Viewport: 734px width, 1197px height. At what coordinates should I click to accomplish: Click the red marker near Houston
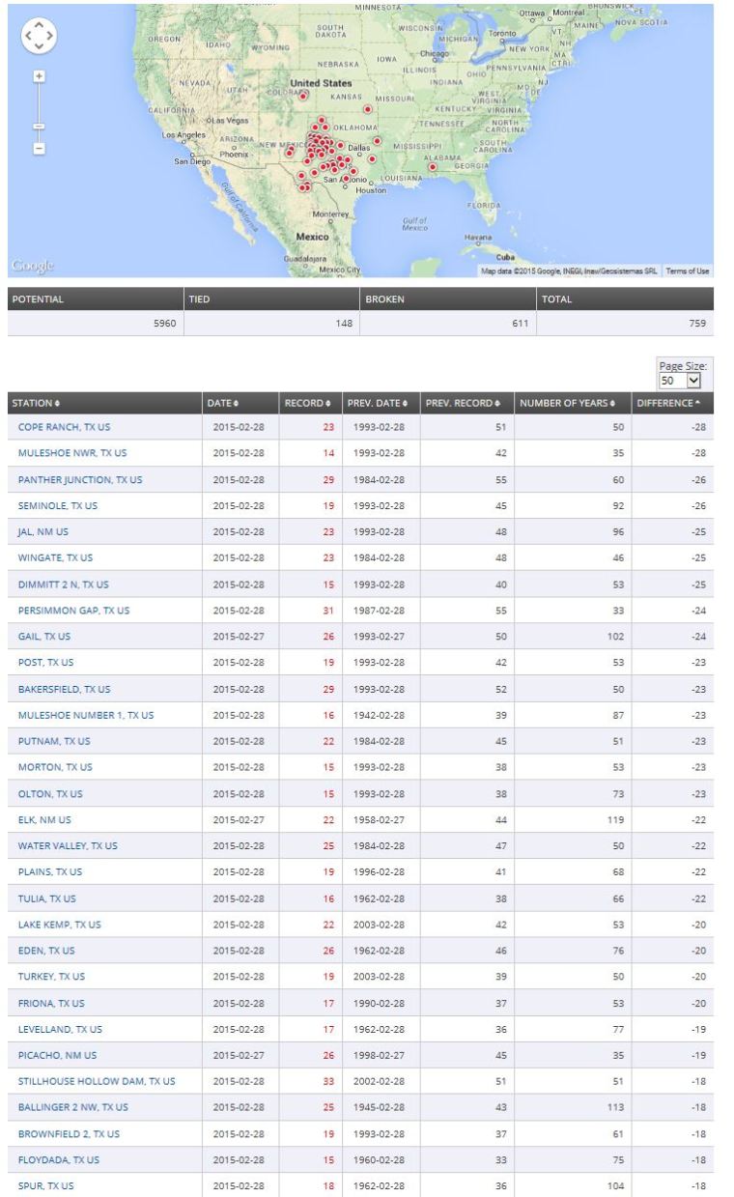[x=346, y=179]
